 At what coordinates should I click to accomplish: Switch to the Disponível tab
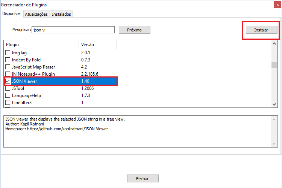click(12, 13)
